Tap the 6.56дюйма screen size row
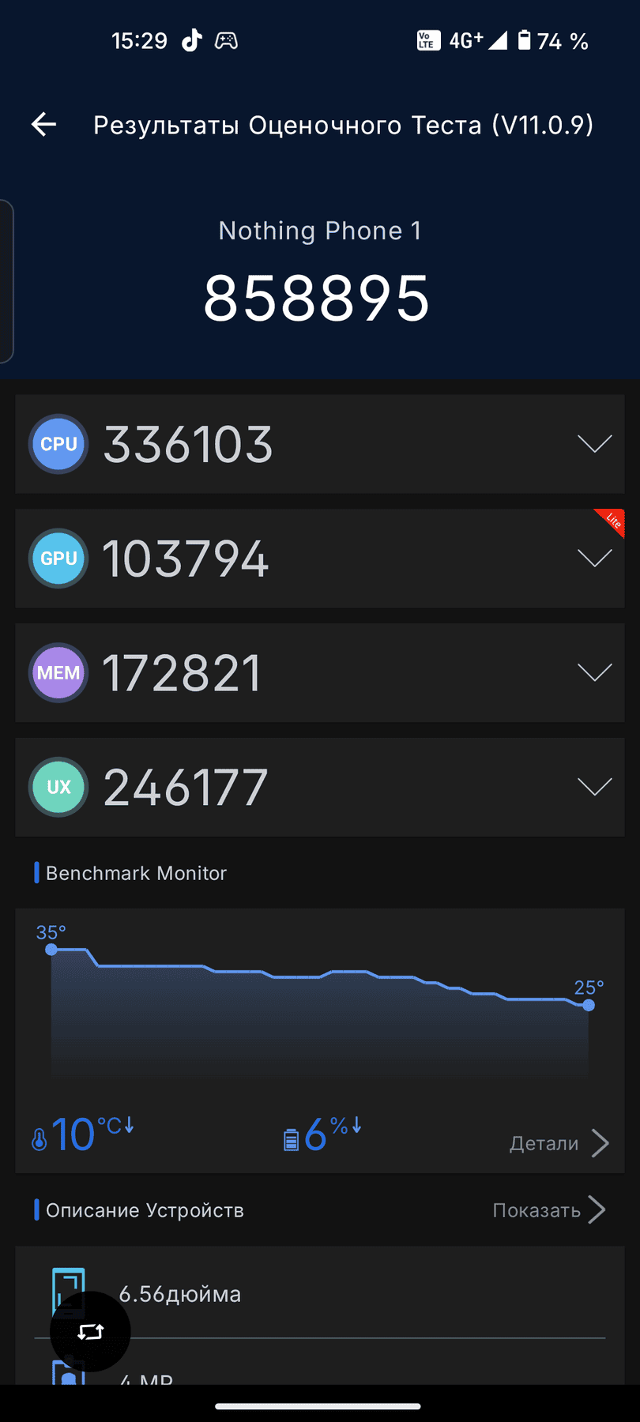Screen dimensions: 640x1422 pos(320,1294)
